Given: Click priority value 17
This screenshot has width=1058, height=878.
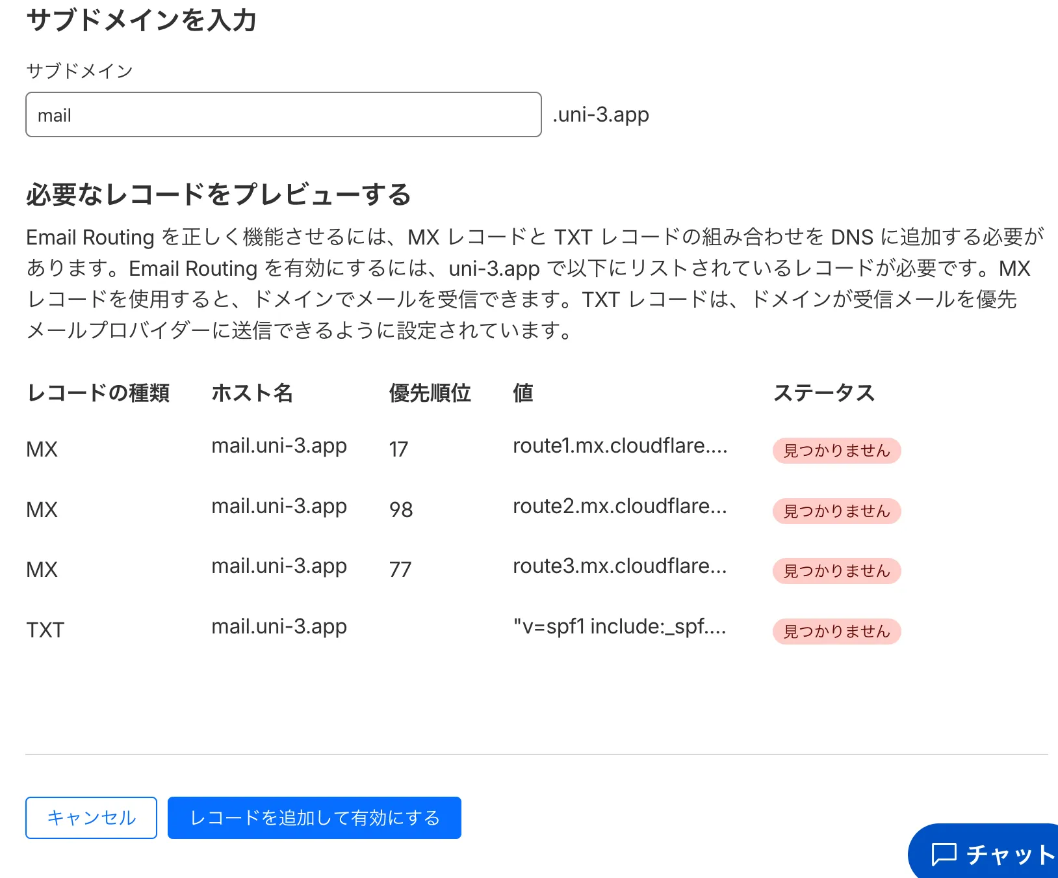Looking at the screenshot, I should [398, 449].
